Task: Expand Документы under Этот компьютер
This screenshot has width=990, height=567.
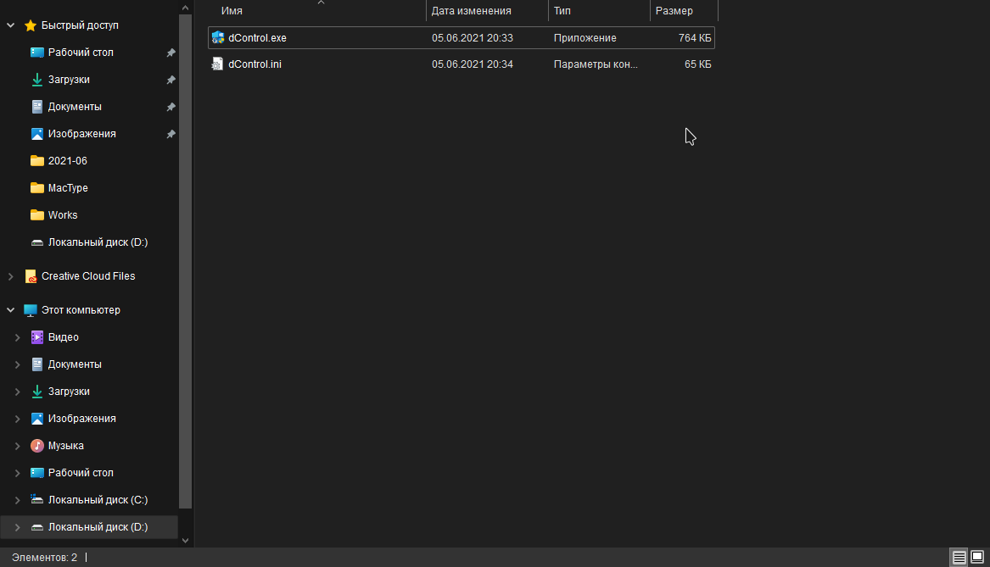Action: (x=18, y=364)
